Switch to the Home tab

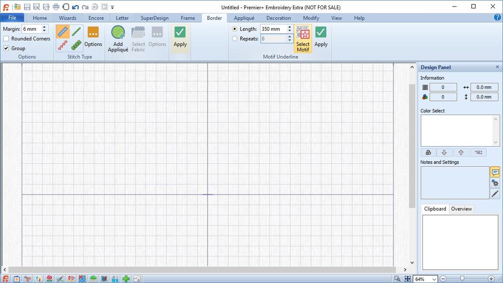tap(40, 18)
